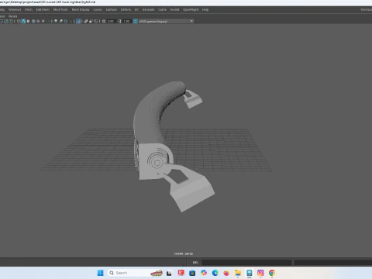Click the black square app icon on the taskbar
This screenshot has width=372, height=279.
pyautogui.click(x=169, y=273)
